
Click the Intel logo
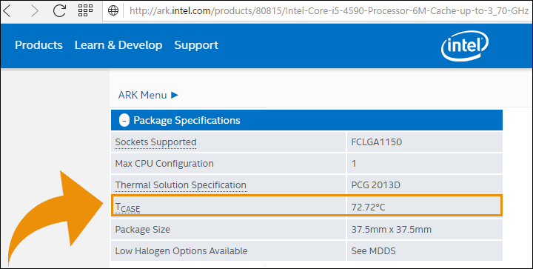click(x=464, y=46)
